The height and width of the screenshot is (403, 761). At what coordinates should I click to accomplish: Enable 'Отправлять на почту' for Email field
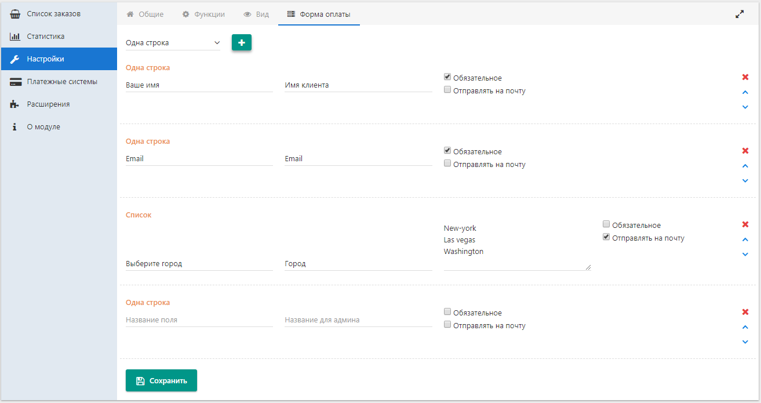tap(447, 164)
